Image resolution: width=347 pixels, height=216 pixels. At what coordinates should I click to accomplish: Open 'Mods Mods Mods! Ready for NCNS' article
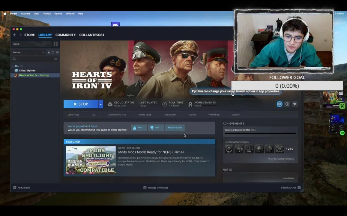pos(151,152)
